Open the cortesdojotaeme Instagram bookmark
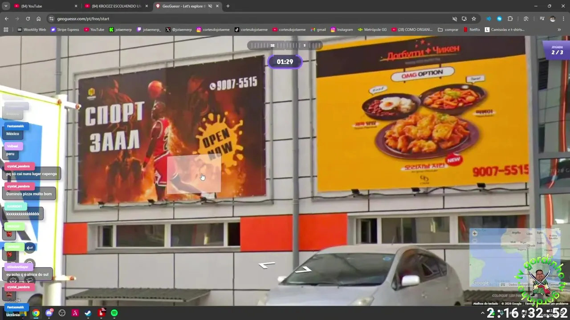The height and width of the screenshot is (320, 570). coord(213,30)
